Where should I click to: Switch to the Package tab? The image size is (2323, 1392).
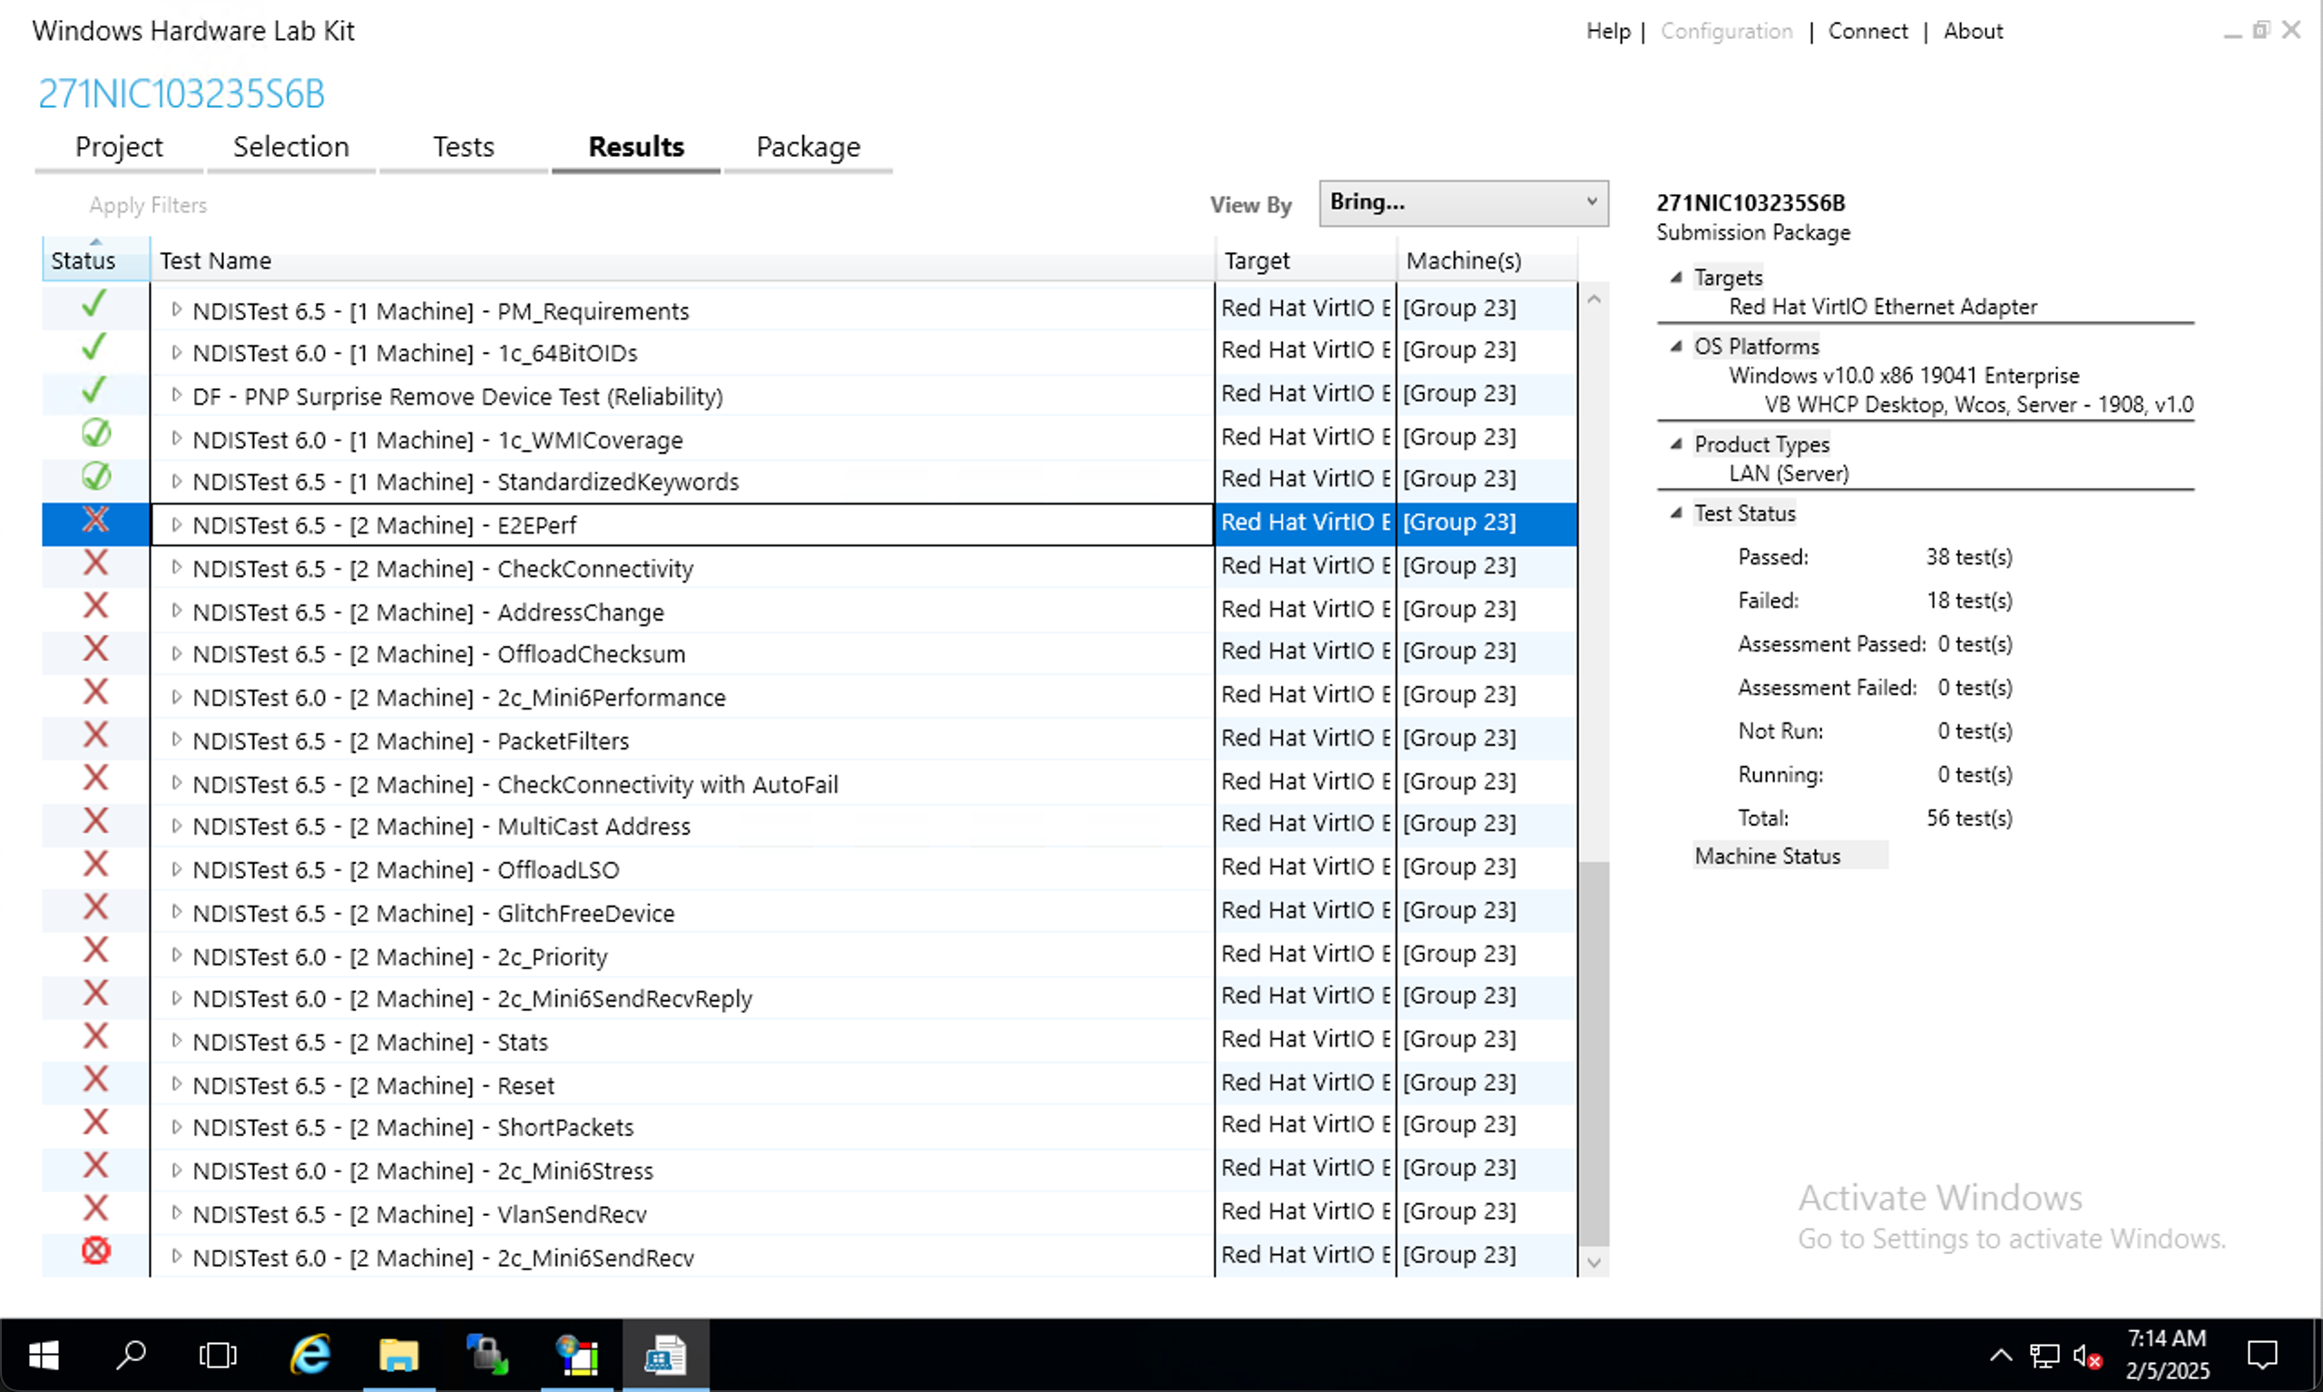pos(808,147)
